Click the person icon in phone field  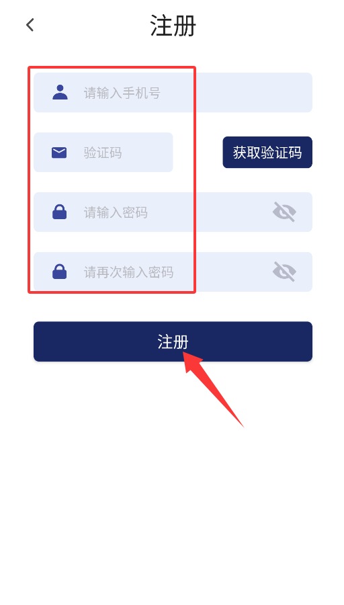pyautogui.click(x=60, y=93)
